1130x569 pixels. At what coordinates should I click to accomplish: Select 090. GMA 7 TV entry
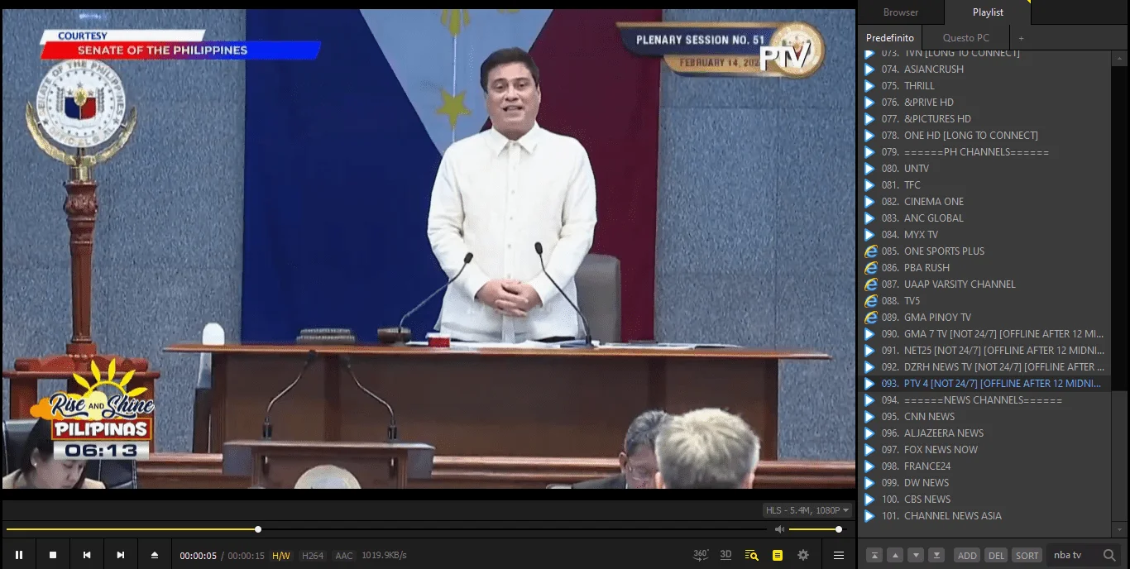click(984, 334)
